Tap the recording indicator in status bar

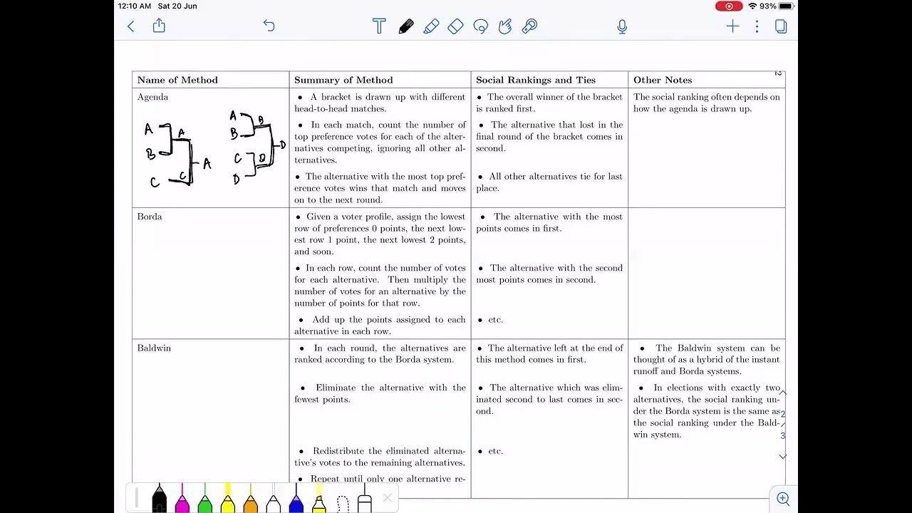pyautogui.click(x=729, y=6)
